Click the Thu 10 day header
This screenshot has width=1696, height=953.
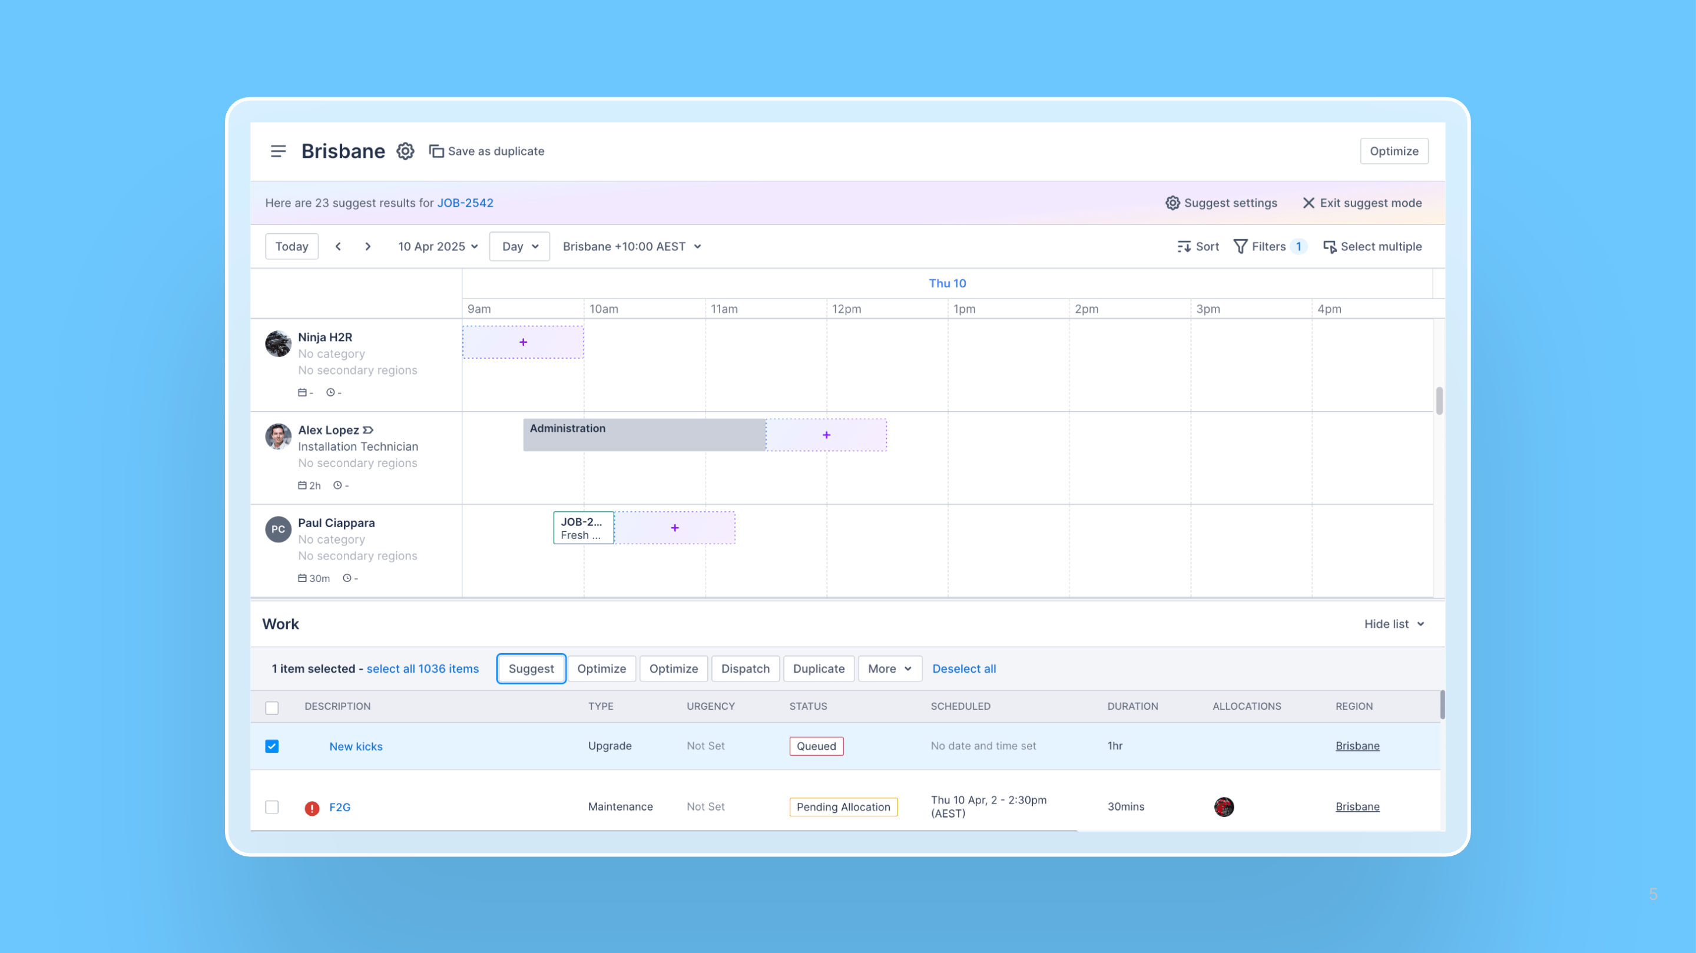tap(947, 283)
